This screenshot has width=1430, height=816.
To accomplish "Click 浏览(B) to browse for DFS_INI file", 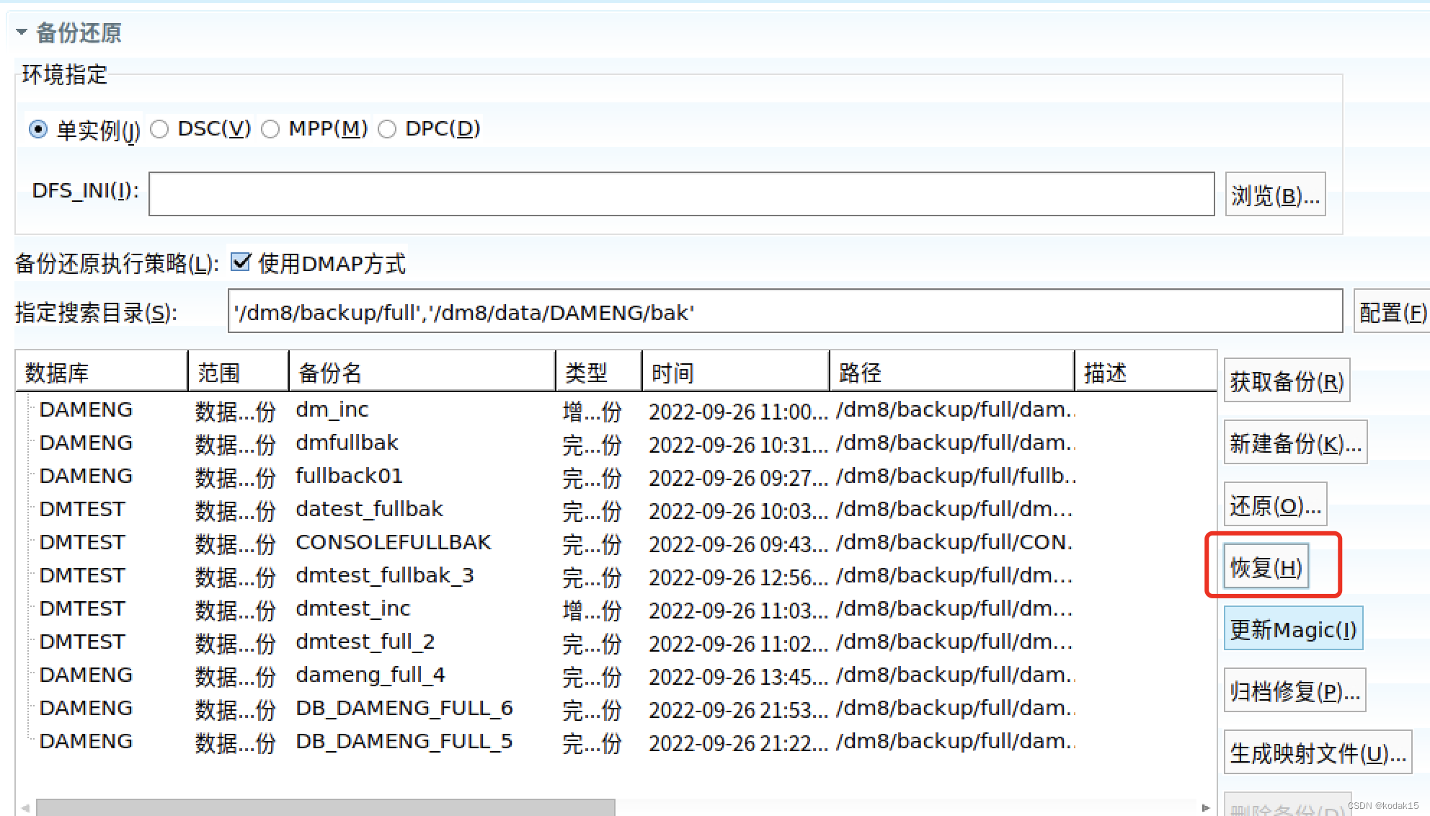I will click(1274, 194).
